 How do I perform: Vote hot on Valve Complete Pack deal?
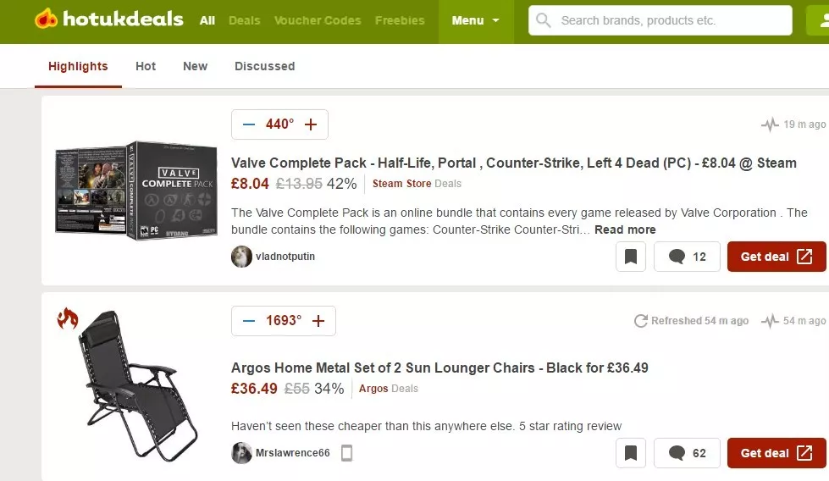click(x=311, y=124)
